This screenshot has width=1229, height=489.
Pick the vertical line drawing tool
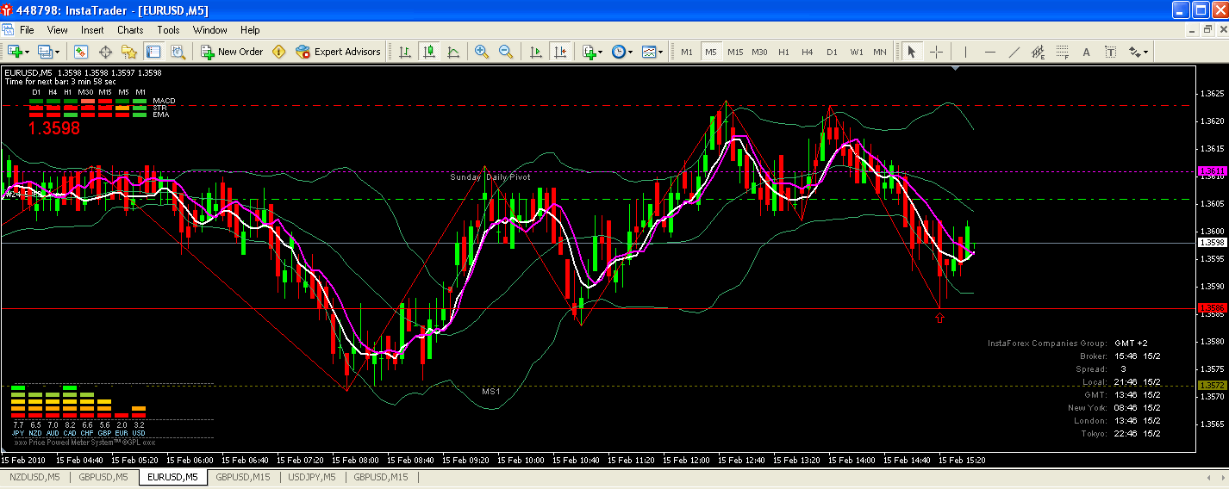pos(965,52)
